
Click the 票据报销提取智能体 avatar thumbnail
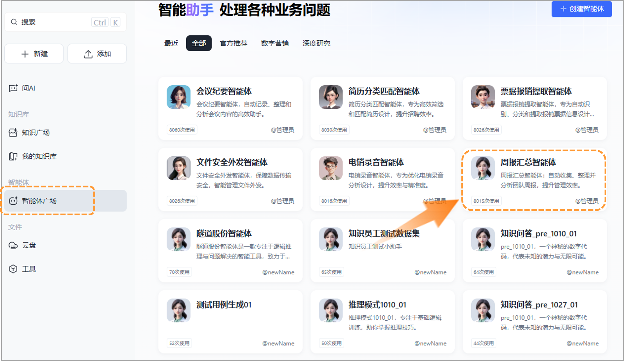(x=483, y=97)
